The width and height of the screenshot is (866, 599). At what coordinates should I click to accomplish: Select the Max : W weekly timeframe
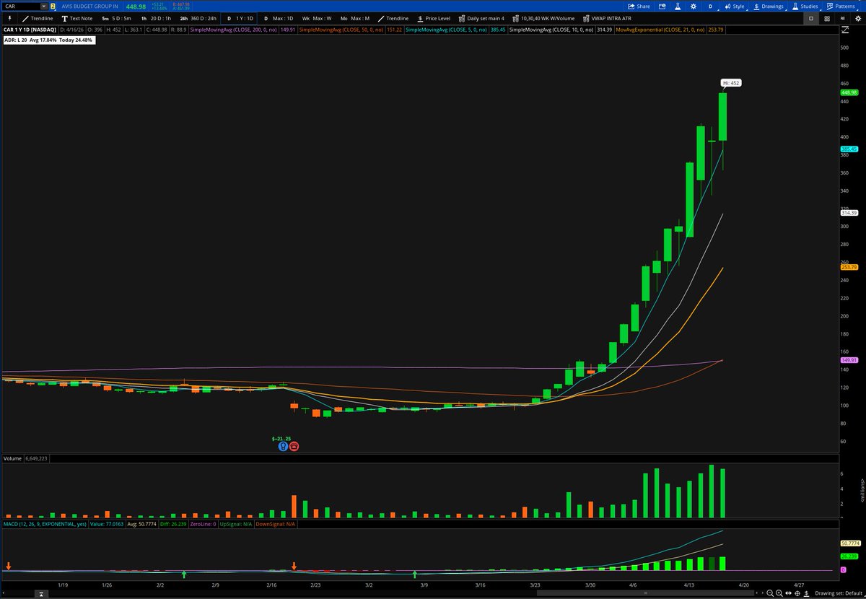[318, 18]
